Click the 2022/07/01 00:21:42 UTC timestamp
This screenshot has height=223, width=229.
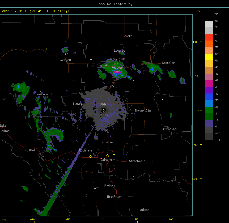[27, 11]
